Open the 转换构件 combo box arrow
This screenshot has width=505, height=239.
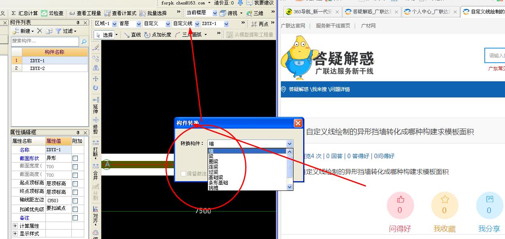[289, 144]
